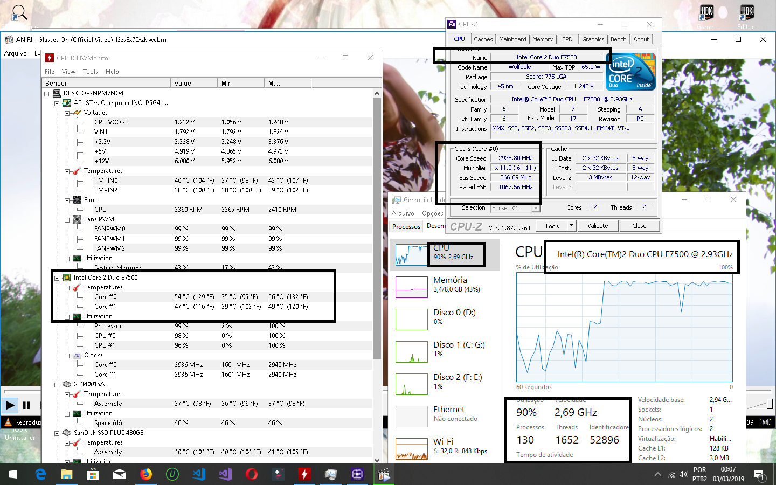Open Microsoft Edge from the taskbar
The width and height of the screenshot is (776, 485).
40,474
